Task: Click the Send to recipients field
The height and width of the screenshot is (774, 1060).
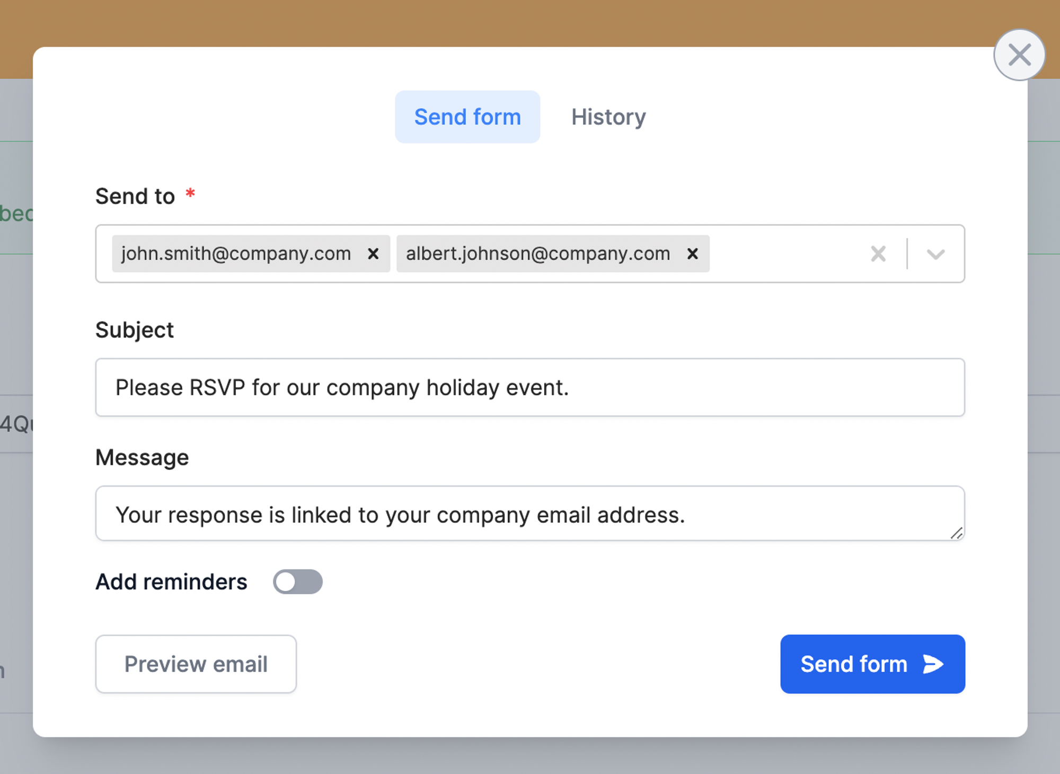Action: pos(529,253)
